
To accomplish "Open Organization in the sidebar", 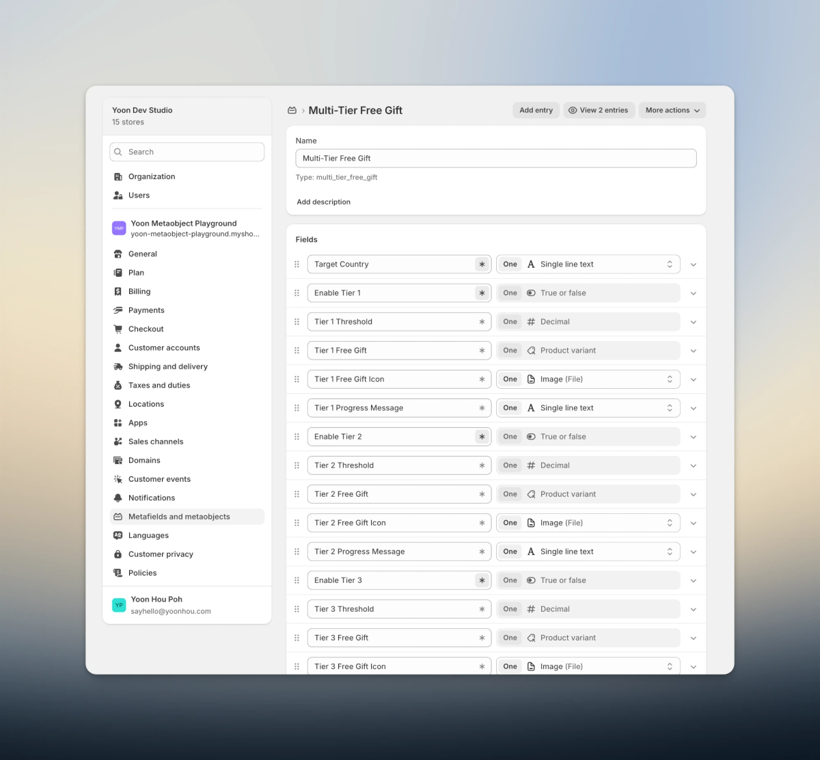I will tap(187, 176).
